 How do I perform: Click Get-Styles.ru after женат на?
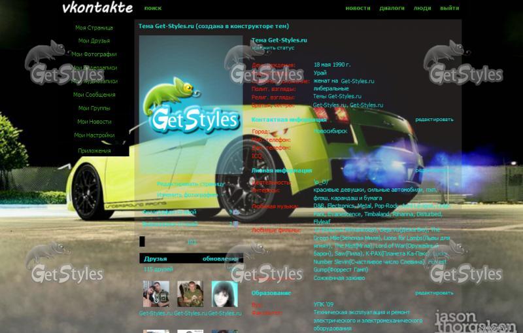tap(358, 81)
